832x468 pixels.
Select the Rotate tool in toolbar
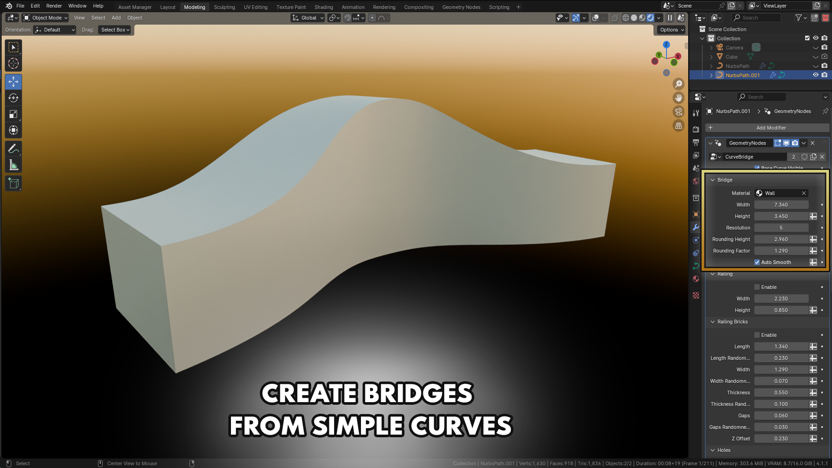point(13,98)
